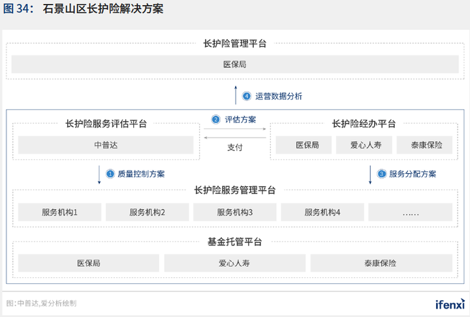The image size is (470, 317).
Task: Click the '……' ellipsis box
Action: coord(411,212)
